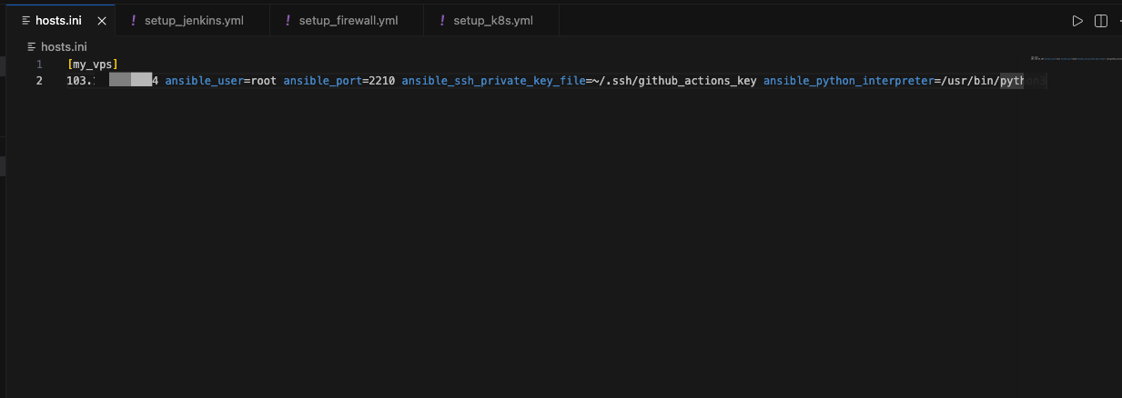Click line number 1 in the gutter

[39, 65]
